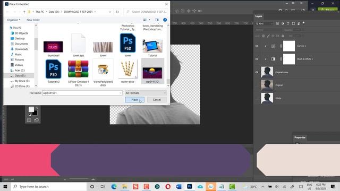The image size is (340, 191).
Task: Reset default foreground background colors icon
Action: pyautogui.click(x=30, y=115)
